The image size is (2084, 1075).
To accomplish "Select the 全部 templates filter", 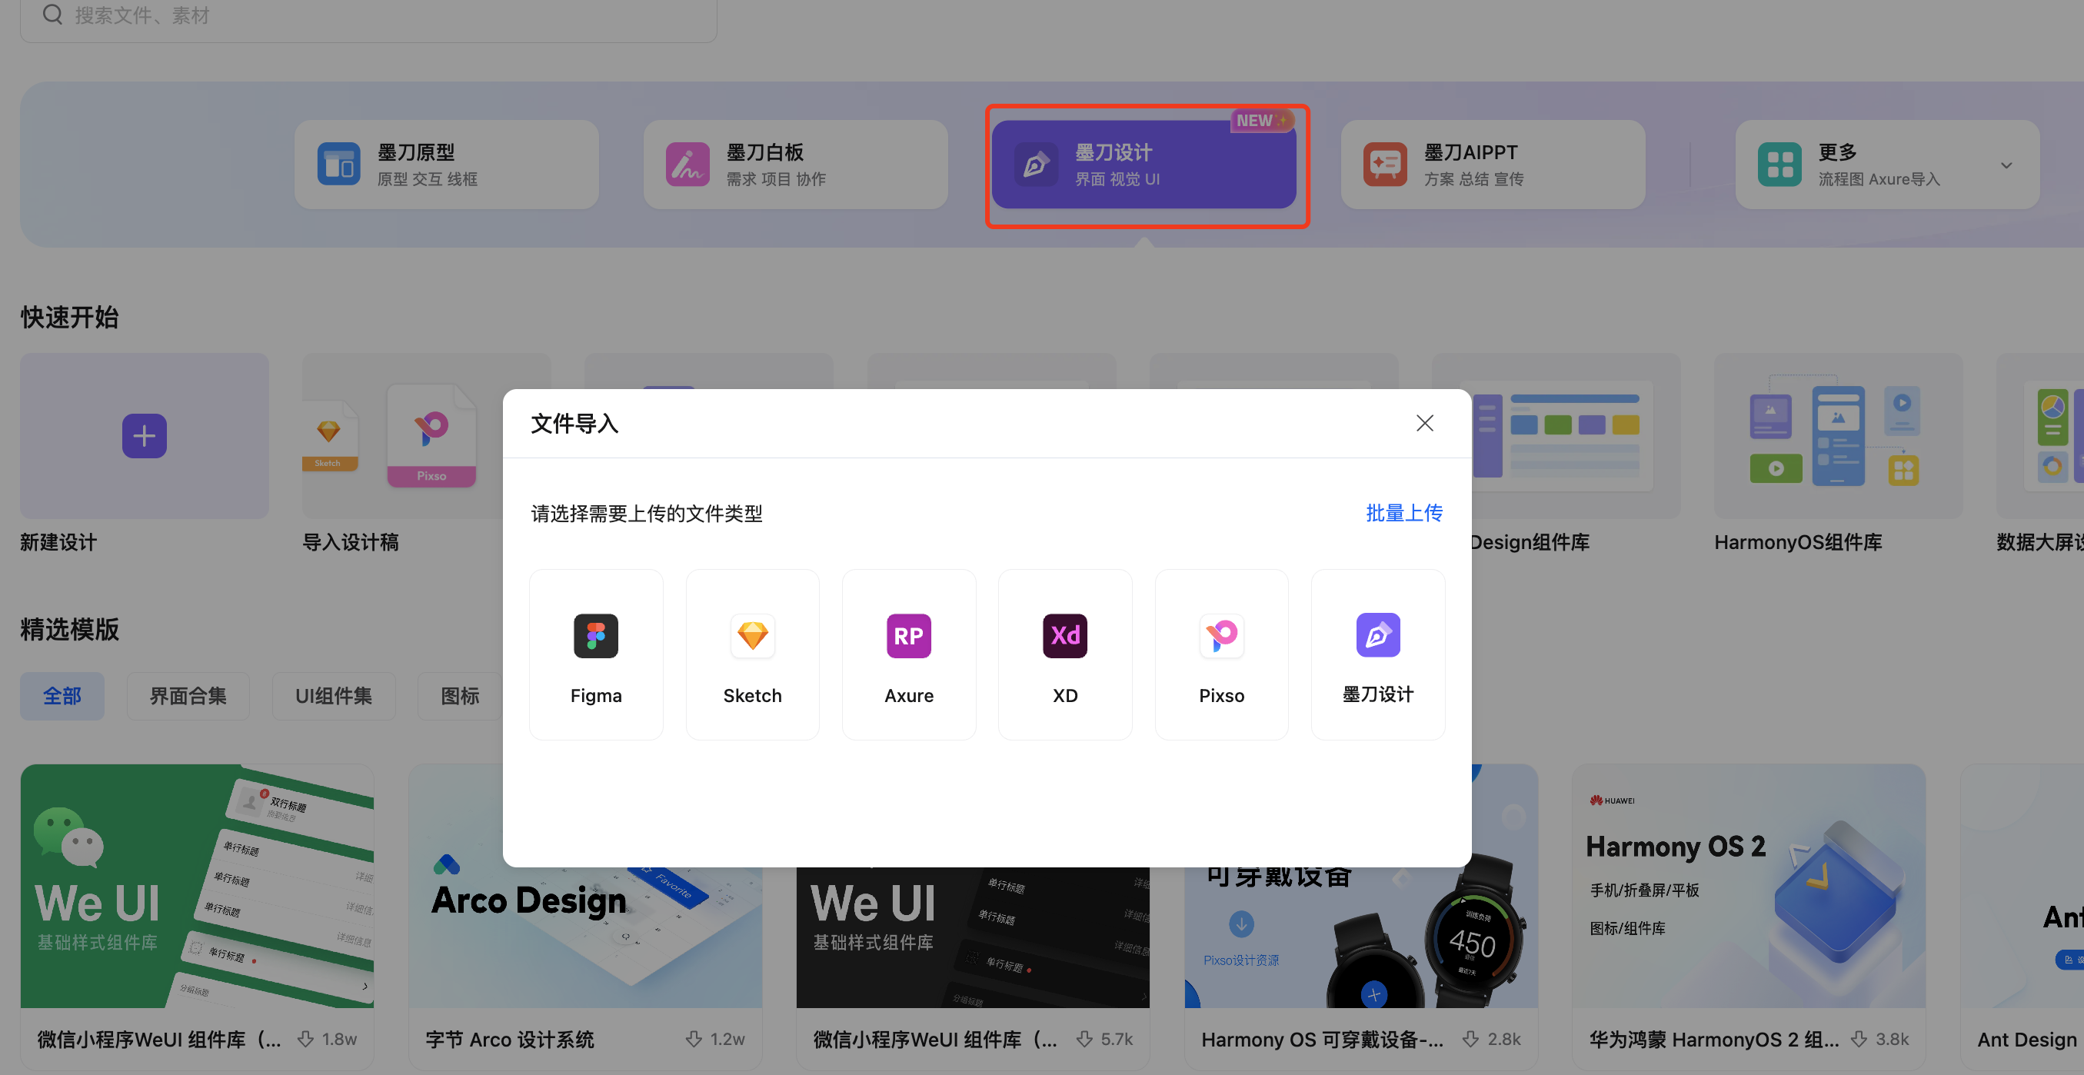I will click(x=62, y=696).
